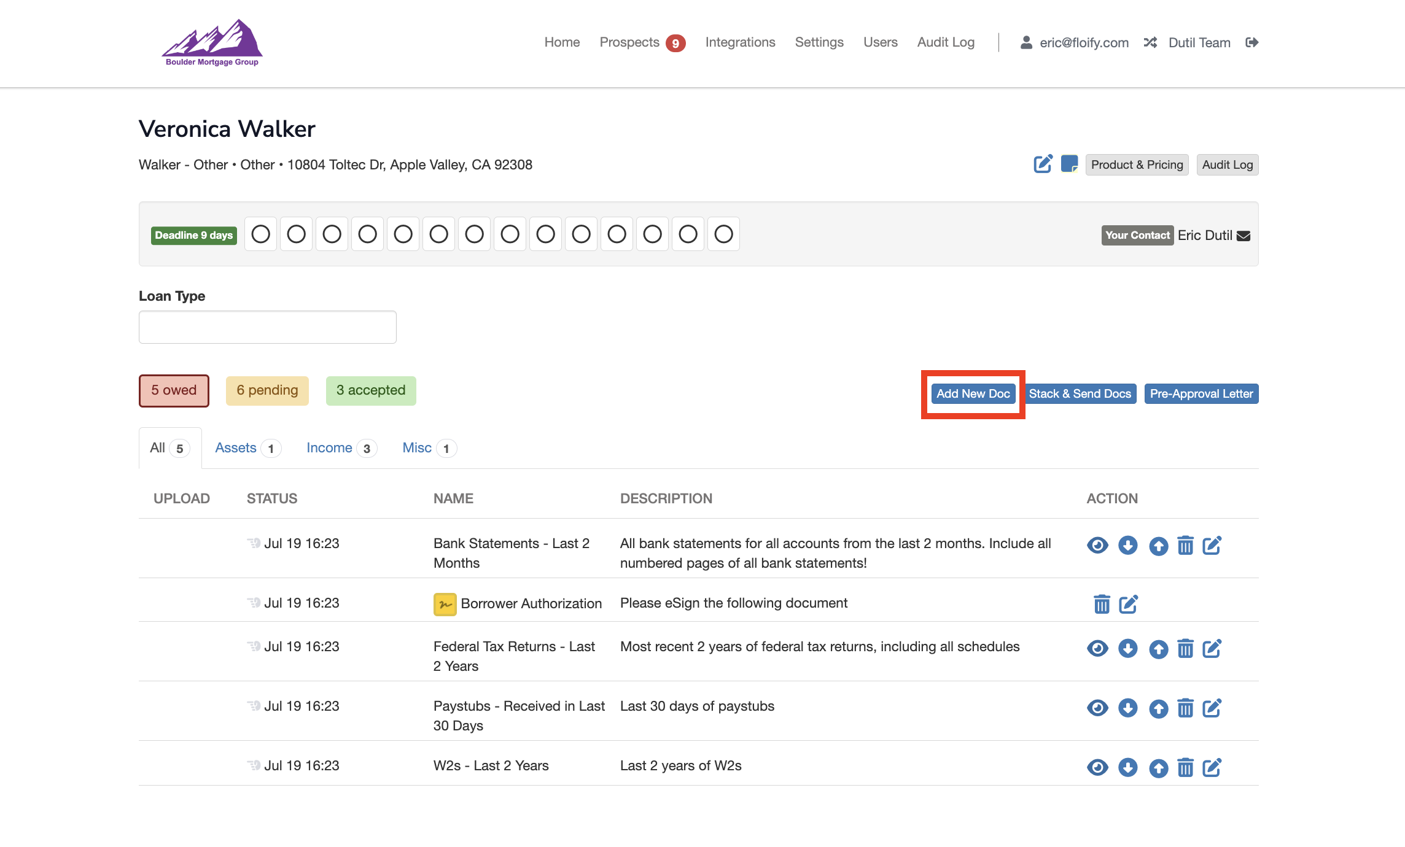Click the logout icon in the top navigation
1405x847 pixels.
coord(1252,42)
